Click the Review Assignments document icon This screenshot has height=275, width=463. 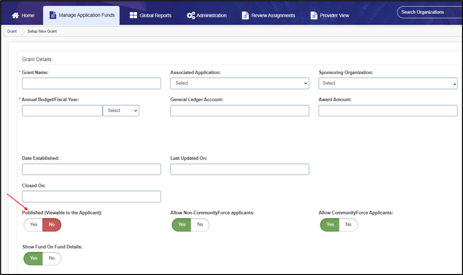[245, 15]
